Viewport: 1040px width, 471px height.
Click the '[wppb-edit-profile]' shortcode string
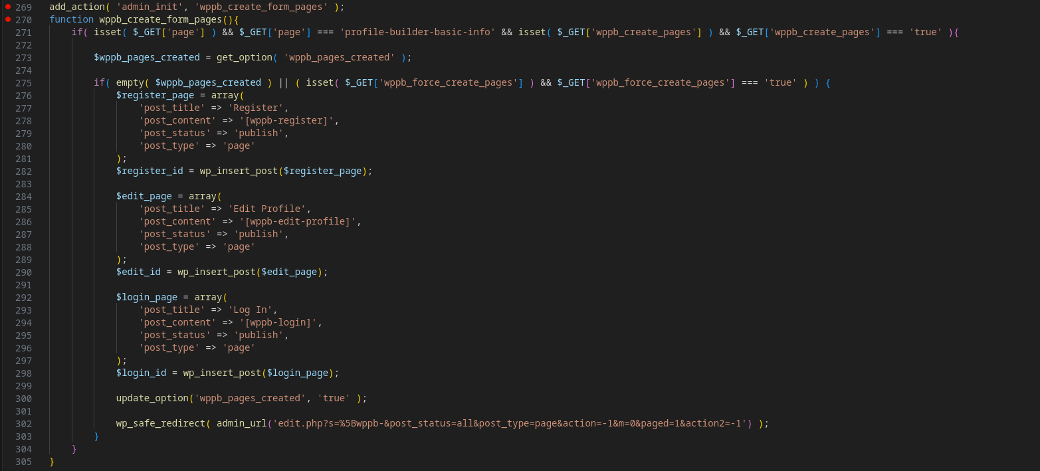pos(297,222)
